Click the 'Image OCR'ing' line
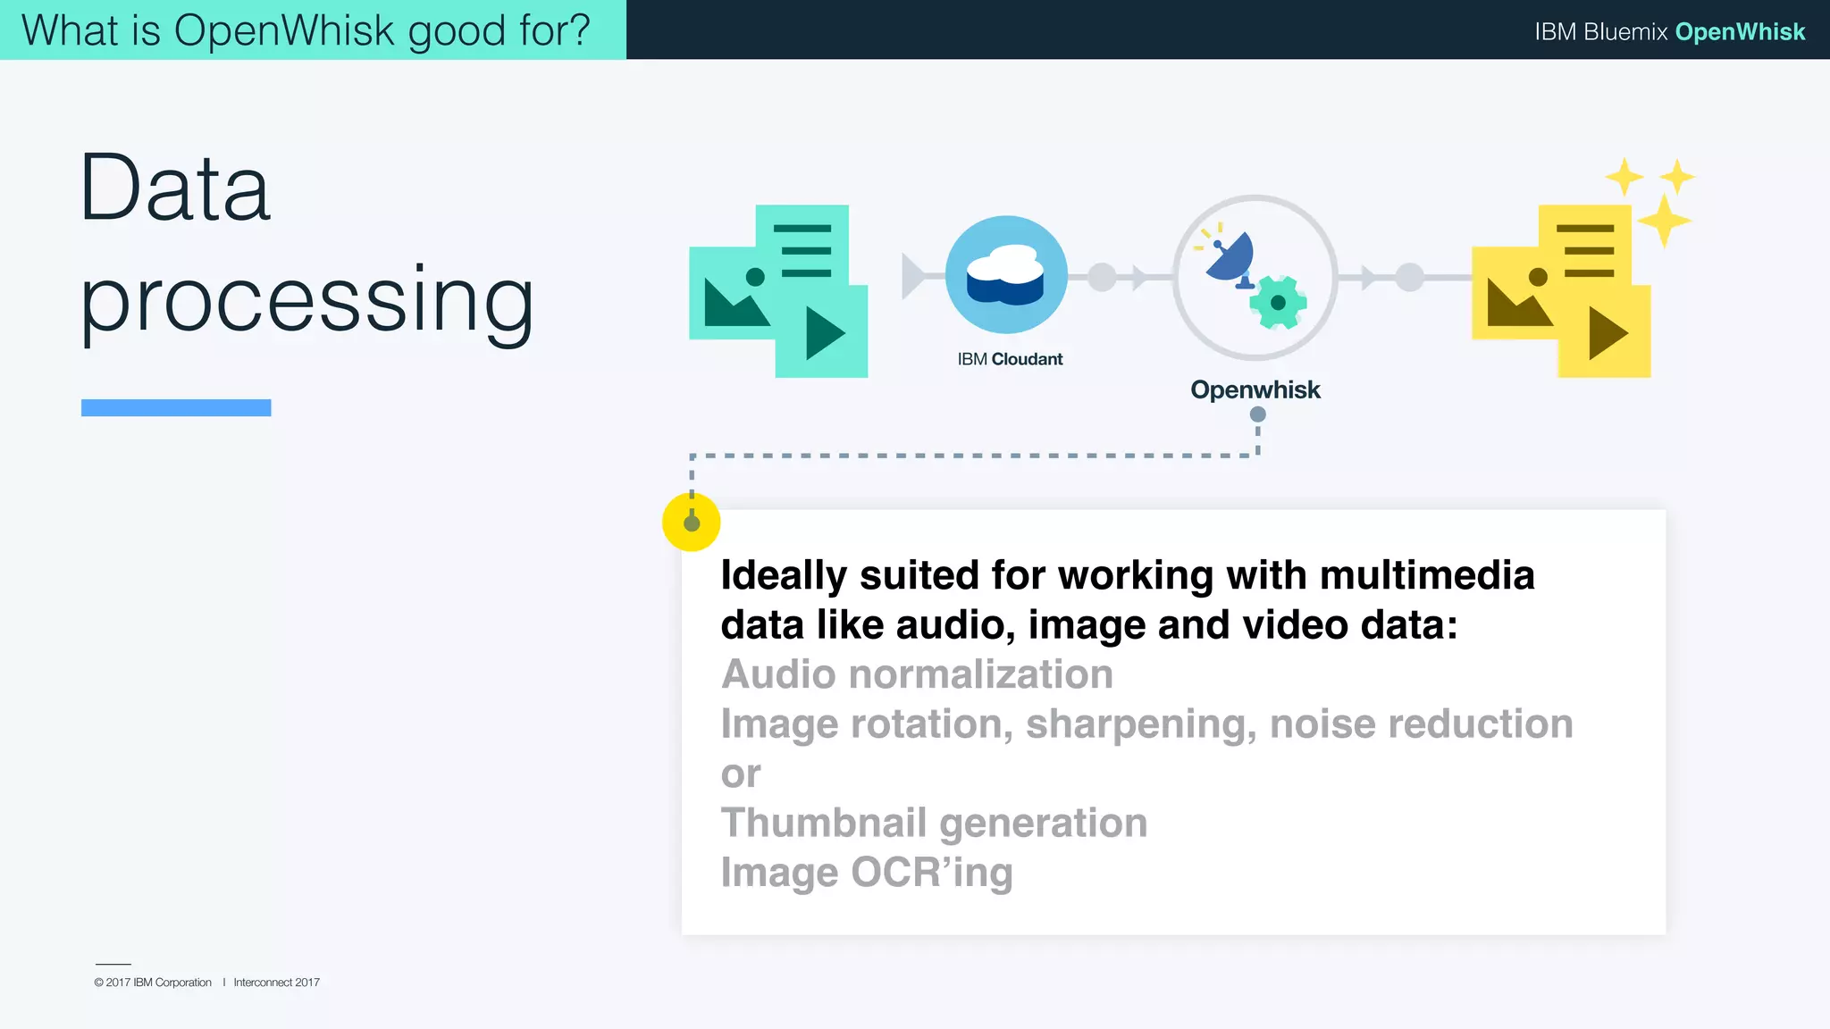Image resolution: width=1830 pixels, height=1029 pixels. tap(867, 873)
